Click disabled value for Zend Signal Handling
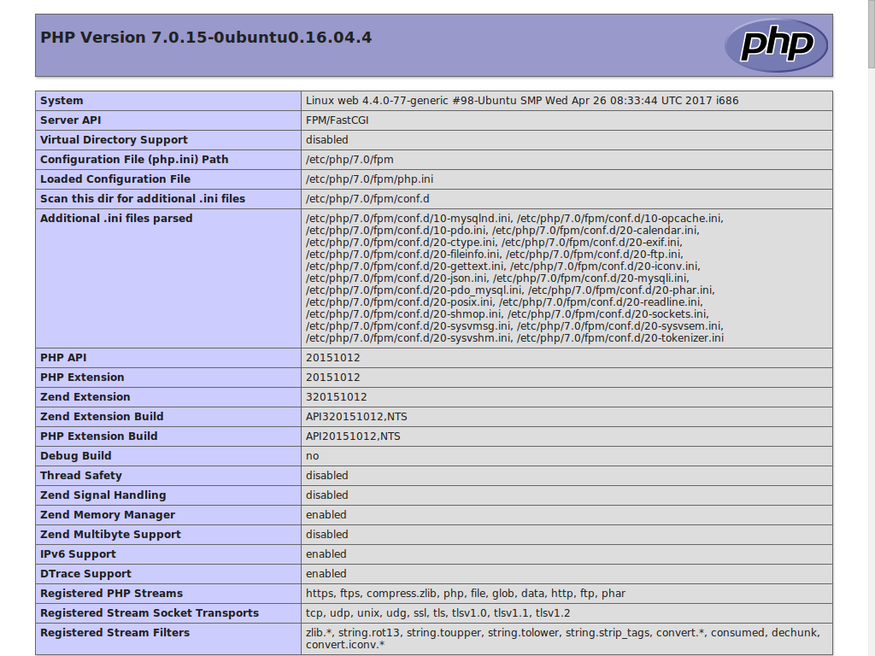Screen dimensions: 875x656 pos(327,495)
